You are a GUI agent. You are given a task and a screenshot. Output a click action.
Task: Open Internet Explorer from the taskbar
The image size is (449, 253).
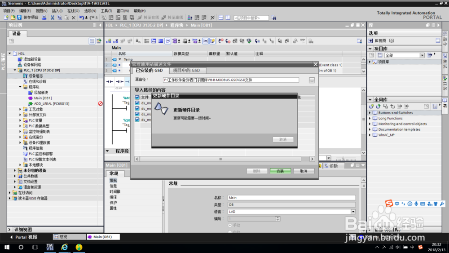[x=64, y=247]
